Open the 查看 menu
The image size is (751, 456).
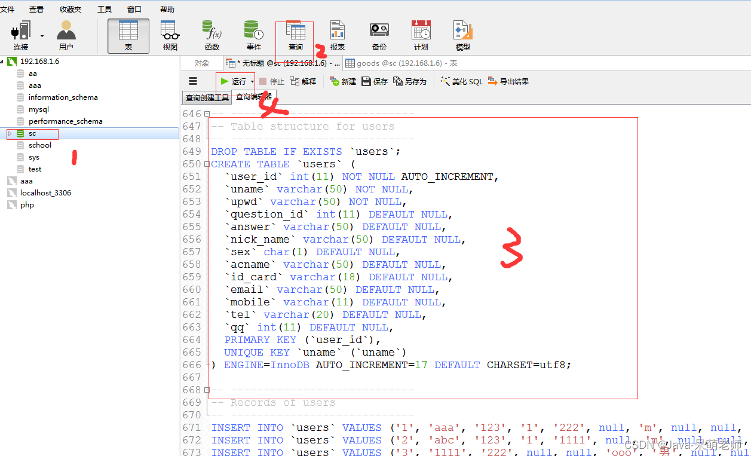[x=36, y=10]
